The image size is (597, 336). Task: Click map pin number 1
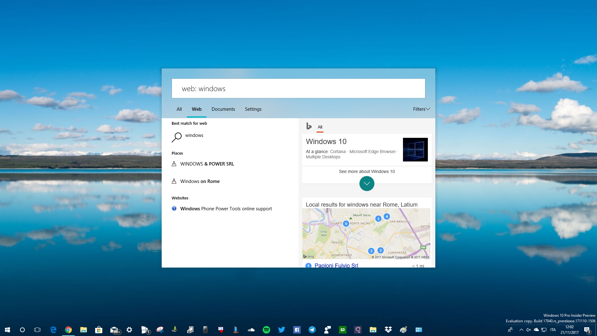378,219
